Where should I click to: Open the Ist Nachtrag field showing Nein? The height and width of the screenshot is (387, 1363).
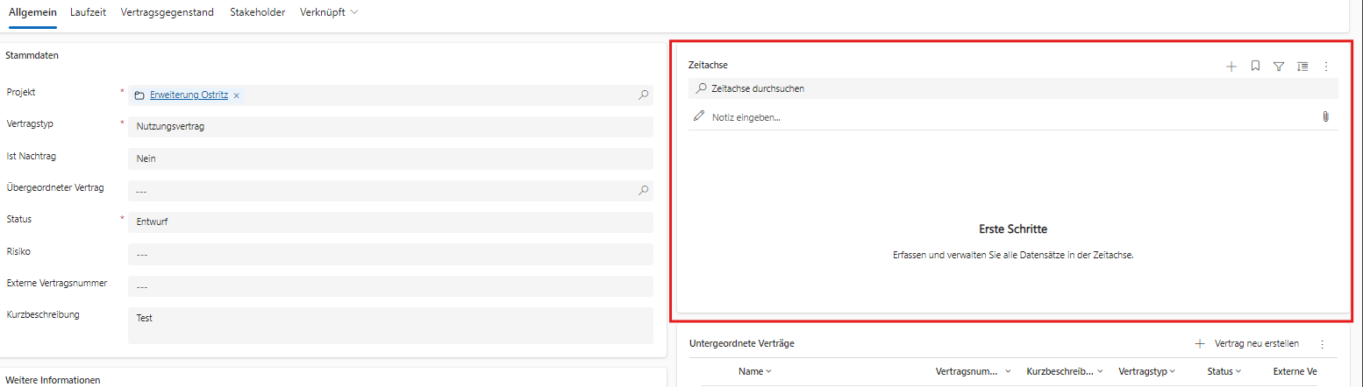[390, 158]
